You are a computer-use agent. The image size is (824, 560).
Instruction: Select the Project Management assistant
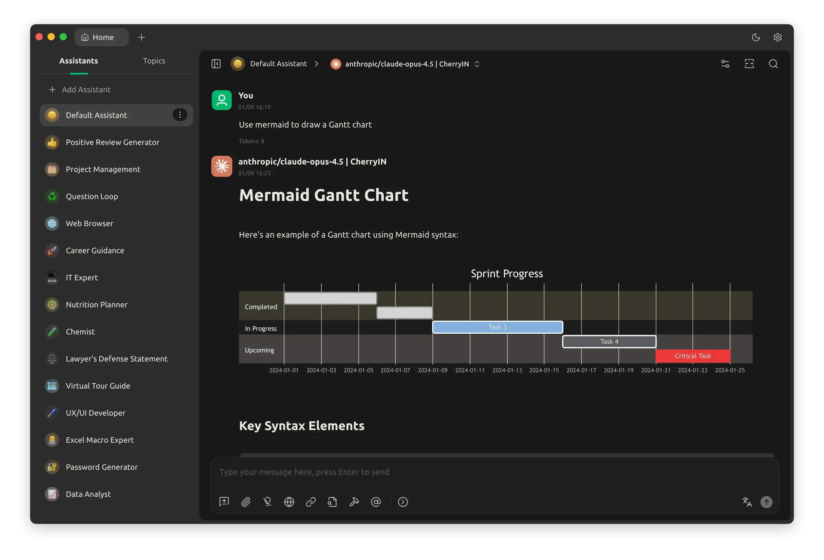click(x=103, y=169)
